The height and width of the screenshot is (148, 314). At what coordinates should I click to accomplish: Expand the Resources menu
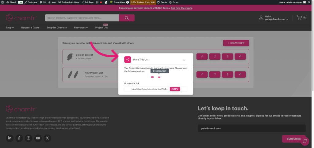(x=81, y=28)
